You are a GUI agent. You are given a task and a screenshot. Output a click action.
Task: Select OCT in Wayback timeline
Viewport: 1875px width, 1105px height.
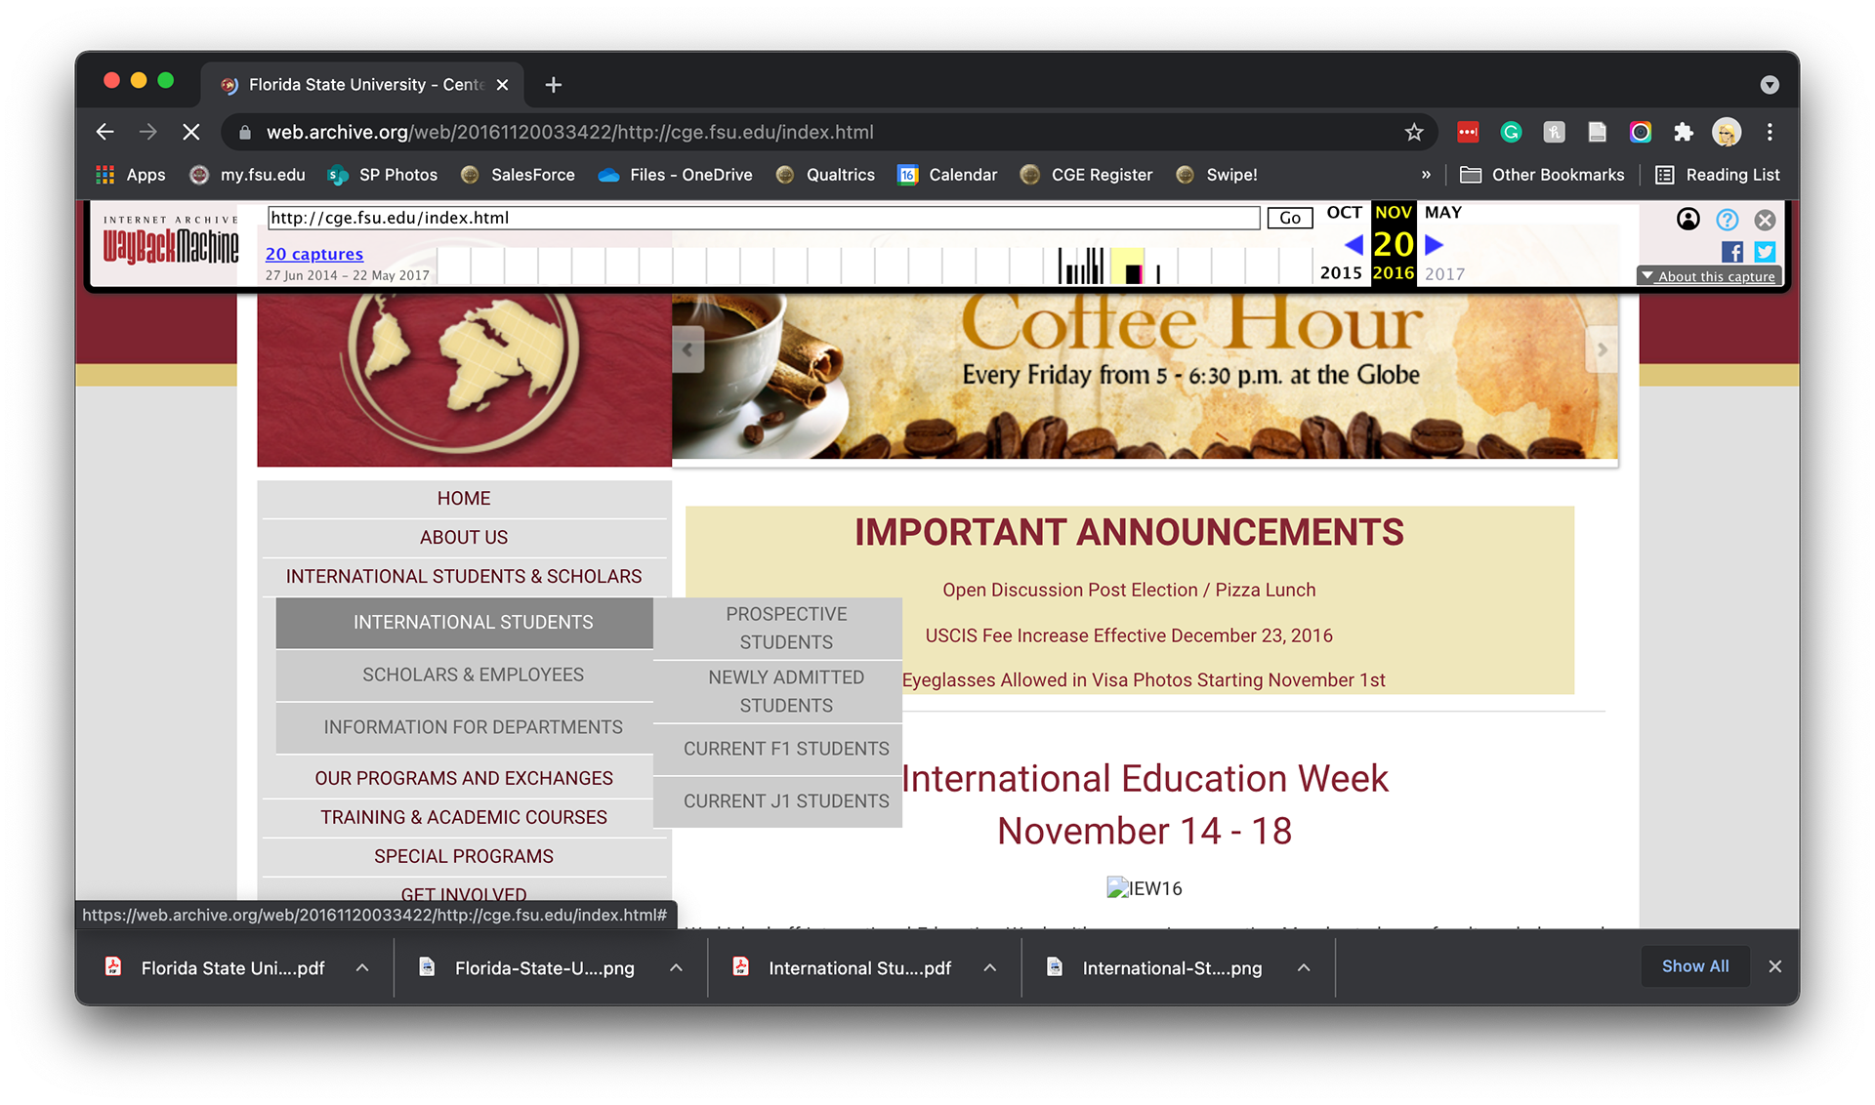pos(1344,213)
